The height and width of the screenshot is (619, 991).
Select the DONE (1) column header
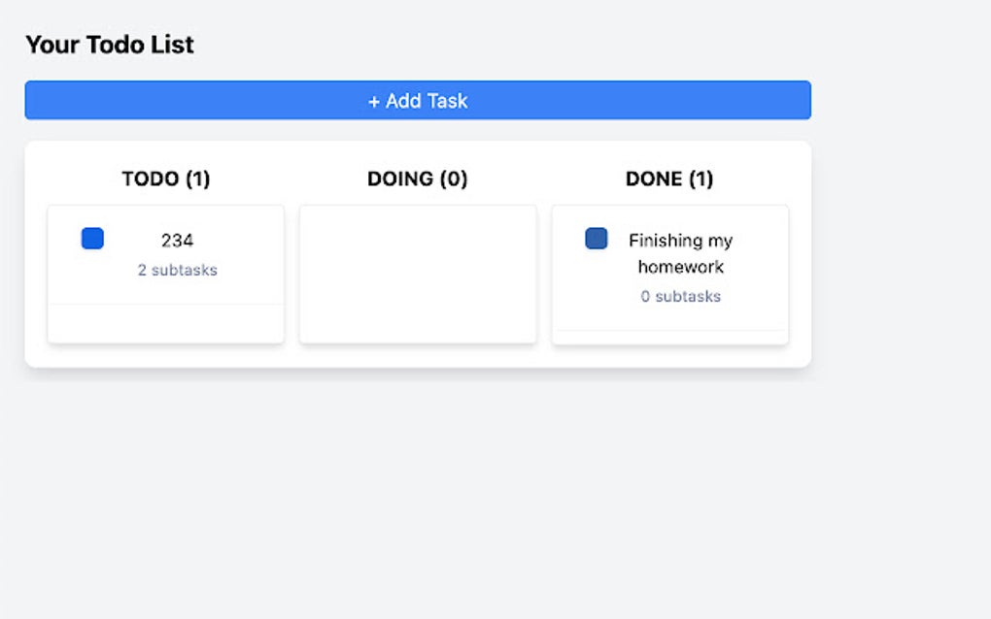tap(668, 179)
